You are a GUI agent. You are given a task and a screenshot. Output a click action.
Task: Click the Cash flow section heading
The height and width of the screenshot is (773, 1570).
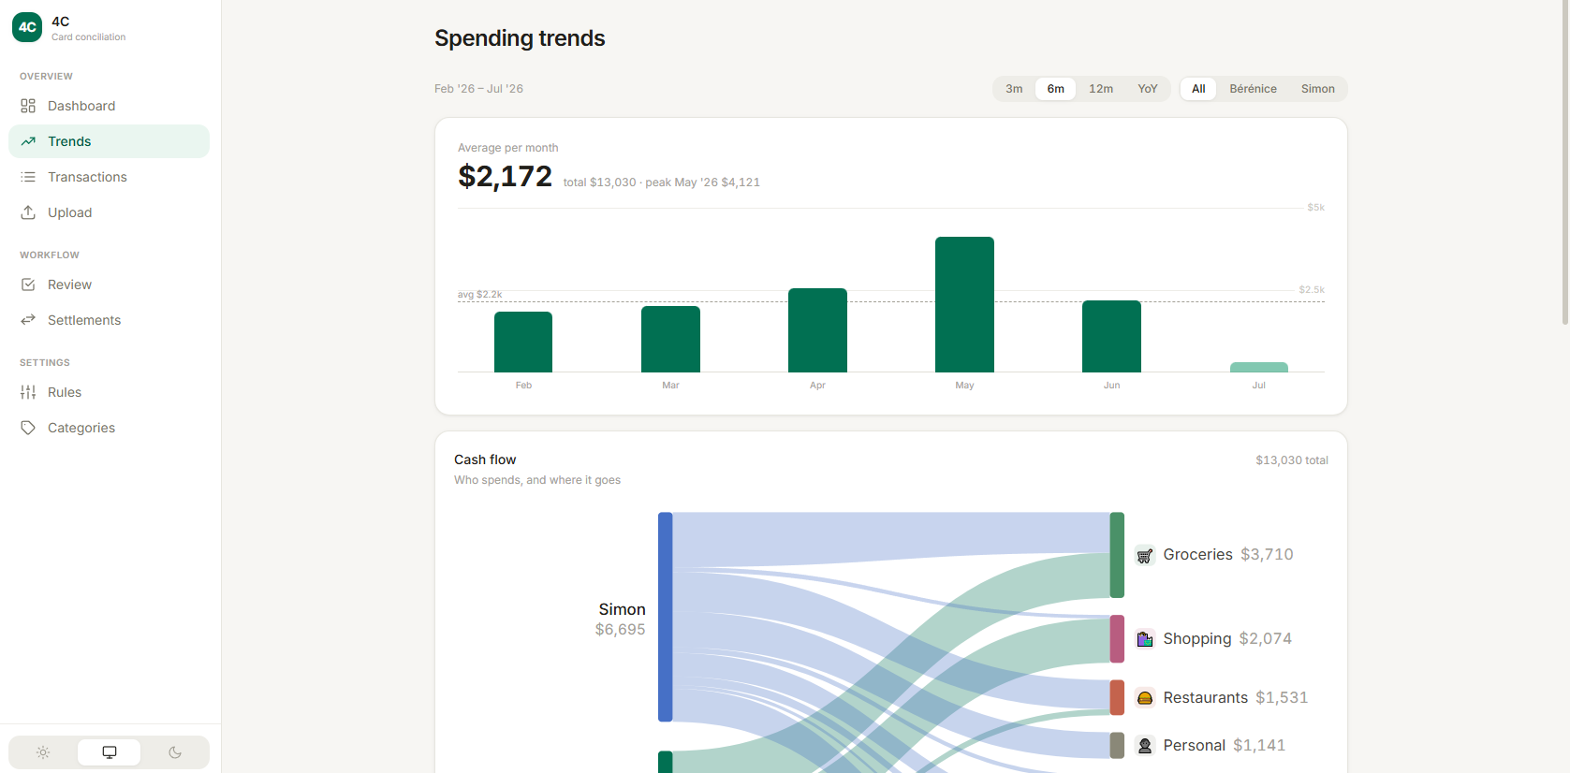(485, 459)
